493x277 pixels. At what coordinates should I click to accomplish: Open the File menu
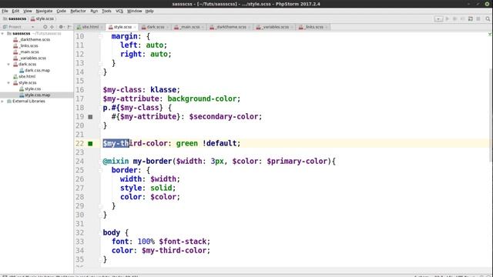[5, 11]
